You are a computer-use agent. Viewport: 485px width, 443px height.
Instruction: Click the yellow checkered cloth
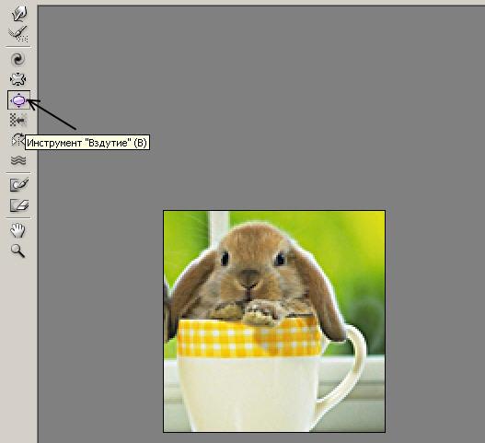(250, 338)
